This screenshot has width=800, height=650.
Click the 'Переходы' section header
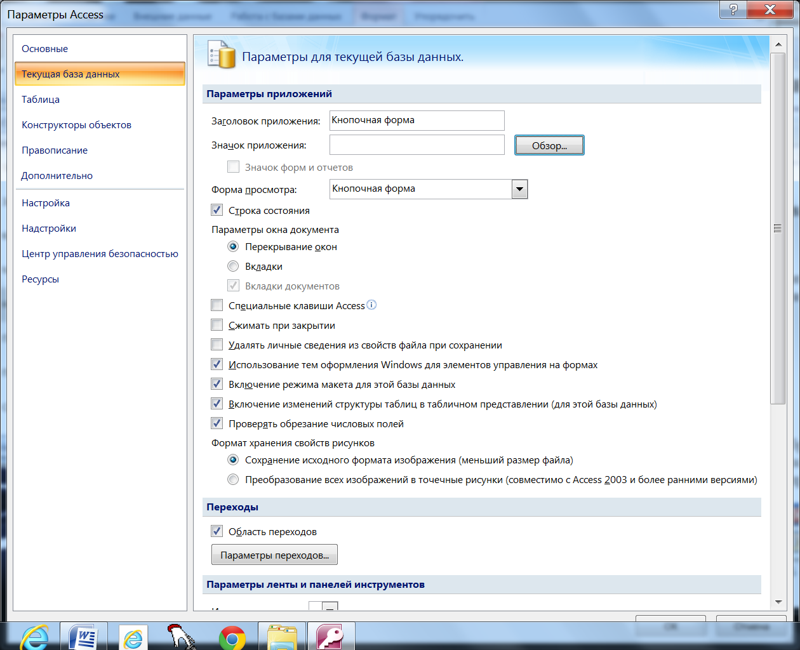(x=482, y=507)
